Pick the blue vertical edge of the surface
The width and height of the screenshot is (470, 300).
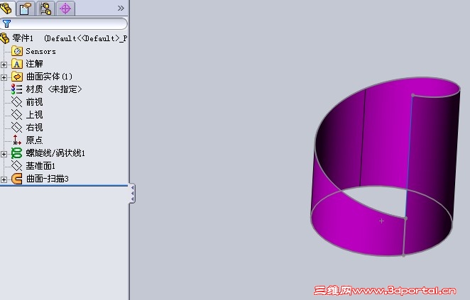click(410, 157)
